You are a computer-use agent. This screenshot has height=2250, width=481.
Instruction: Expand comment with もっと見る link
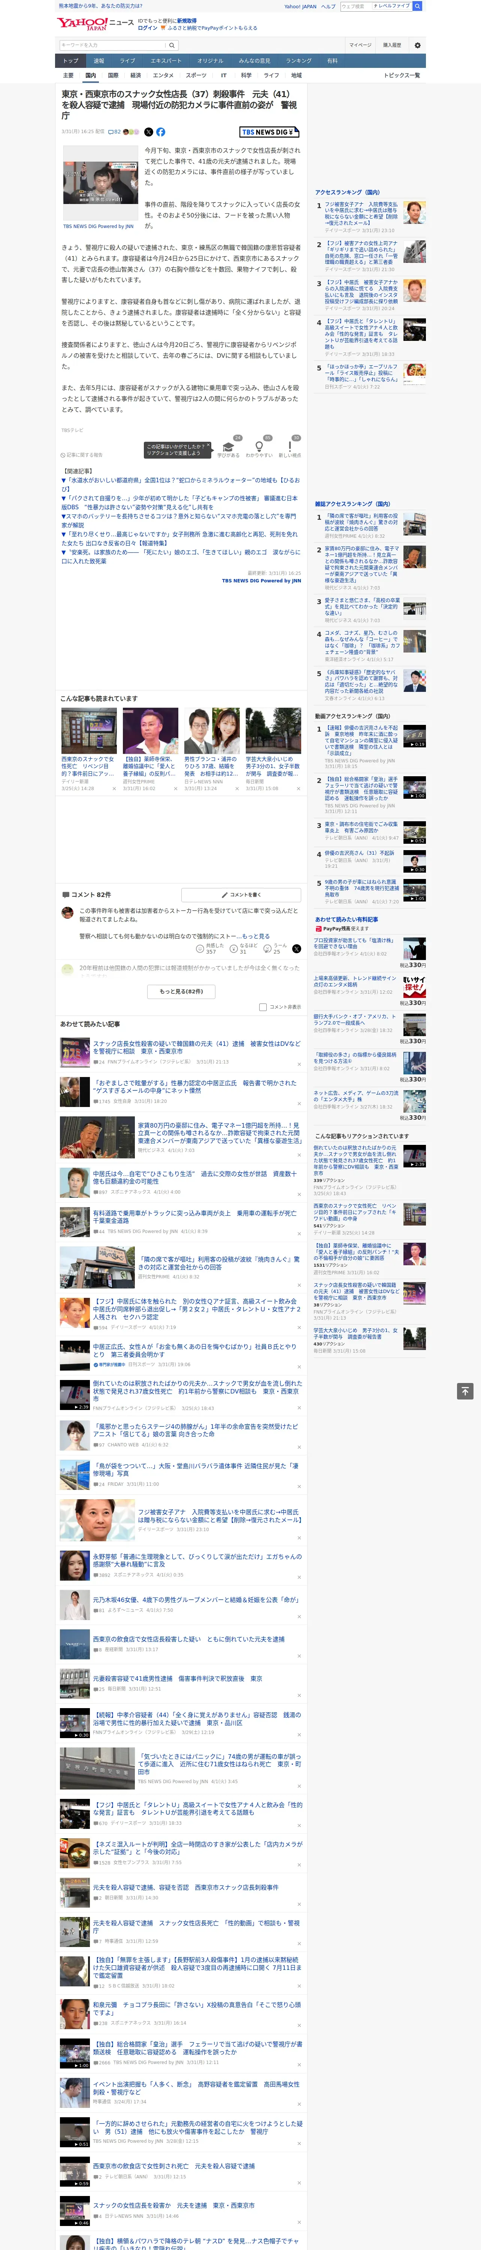[x=256, y=936]
